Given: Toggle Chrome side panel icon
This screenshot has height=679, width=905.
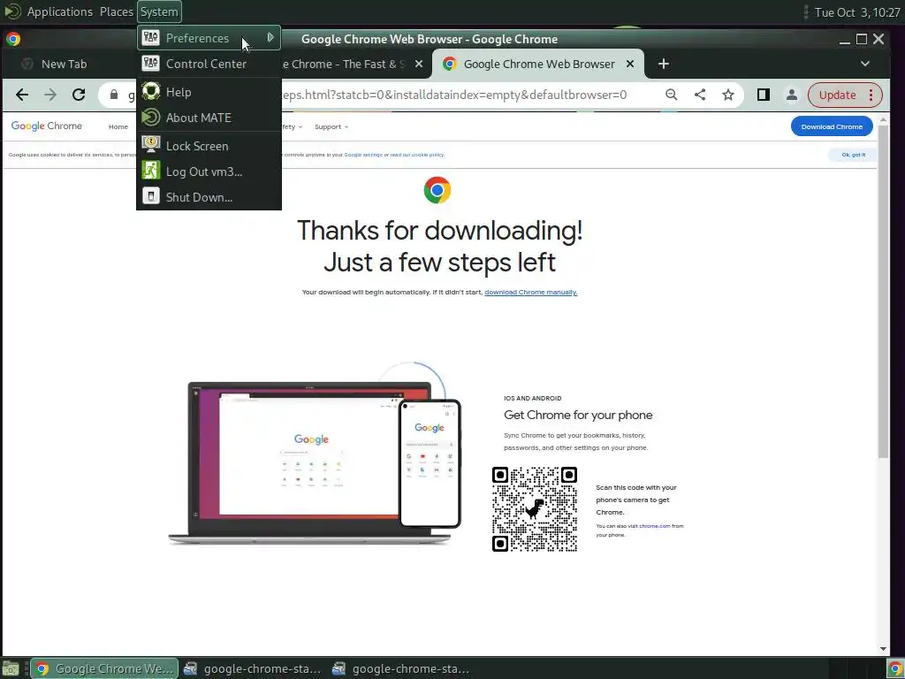Looking at the screenshot, I should click(x=763, y=95).
